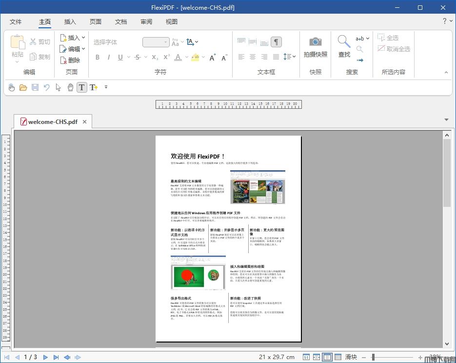Select the arrow pointer object tool
This screenshot has height=363, width=456.
[59, 87]
